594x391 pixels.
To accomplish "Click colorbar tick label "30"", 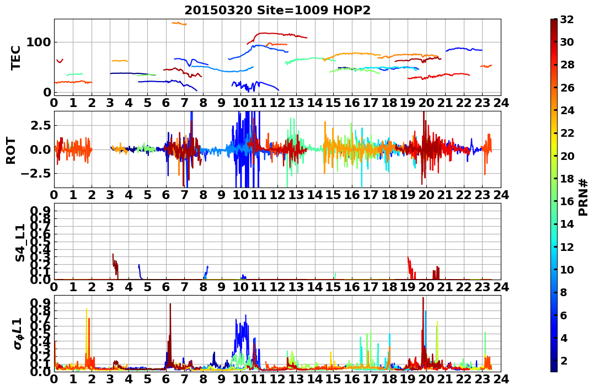I will [x=567, y=42].
